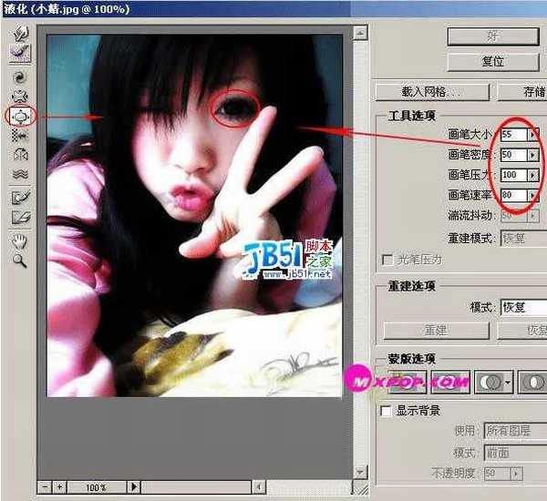Click the 恢复 button beside 重建
This screenshot has width=547, height=501.
pos(521,330)
